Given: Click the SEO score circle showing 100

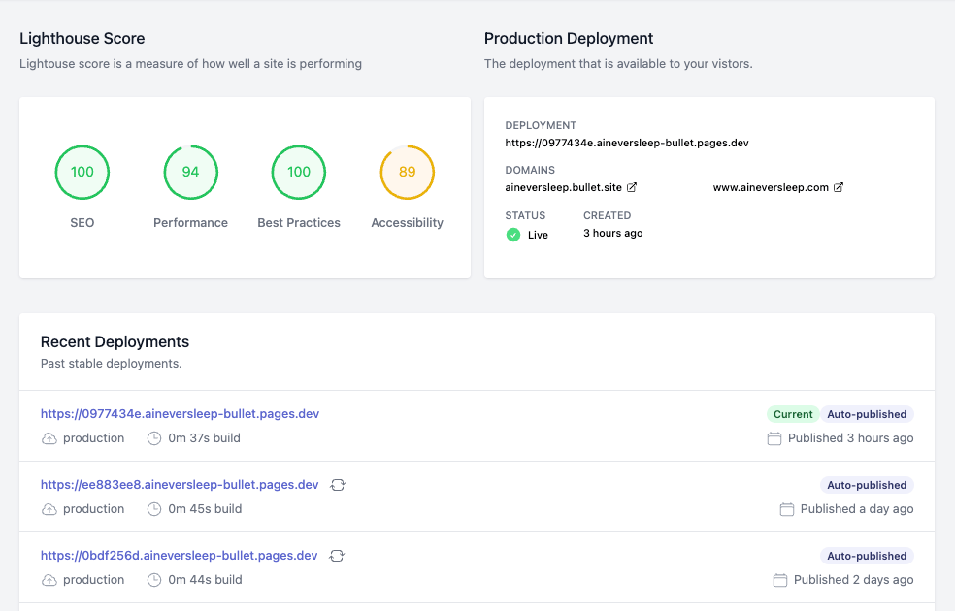Looking at the screenshot, I should pos(82,173).
